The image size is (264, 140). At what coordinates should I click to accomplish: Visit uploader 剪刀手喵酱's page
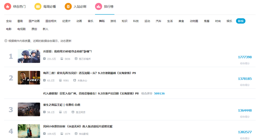click(85, 59)
